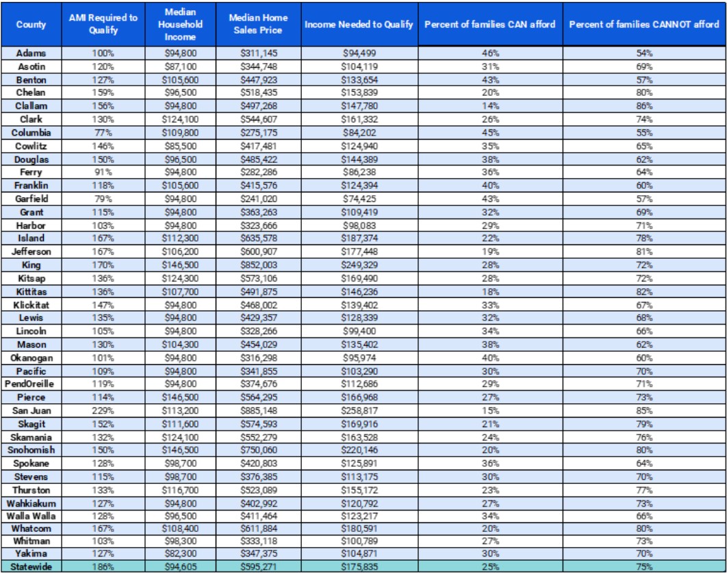Select King's 170% AMI value

click(x=103, y=265)
